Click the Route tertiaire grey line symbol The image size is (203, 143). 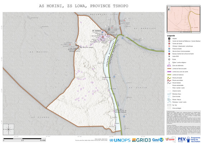169,83
